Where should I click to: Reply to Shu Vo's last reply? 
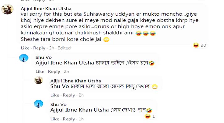click(69, 119)
